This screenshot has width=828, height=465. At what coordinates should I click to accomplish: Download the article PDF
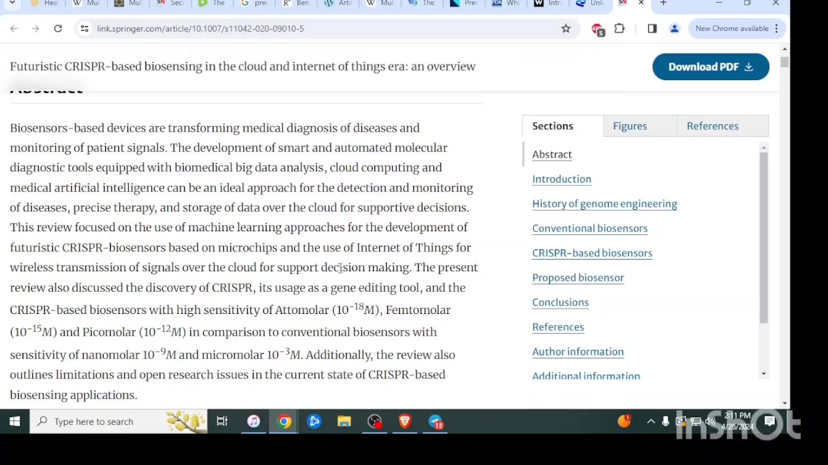[710, 67]
